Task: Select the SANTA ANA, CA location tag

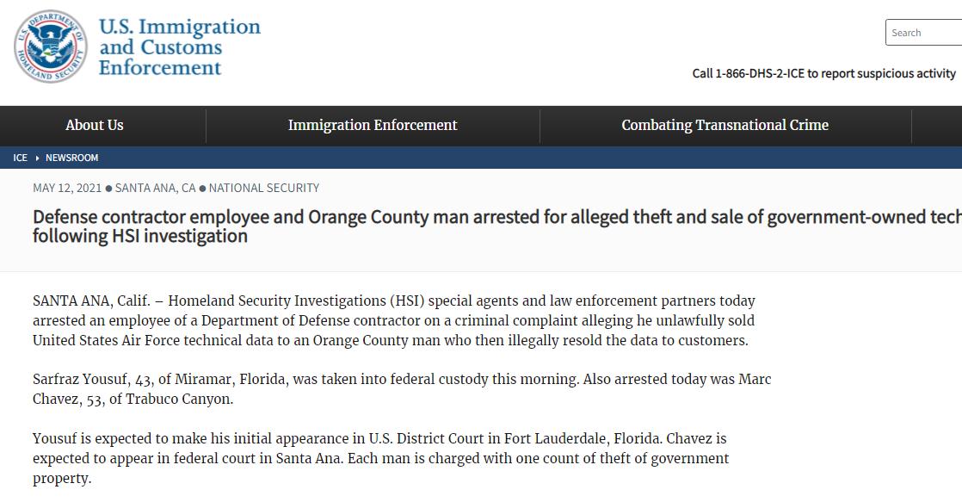Action: (155, 188)
